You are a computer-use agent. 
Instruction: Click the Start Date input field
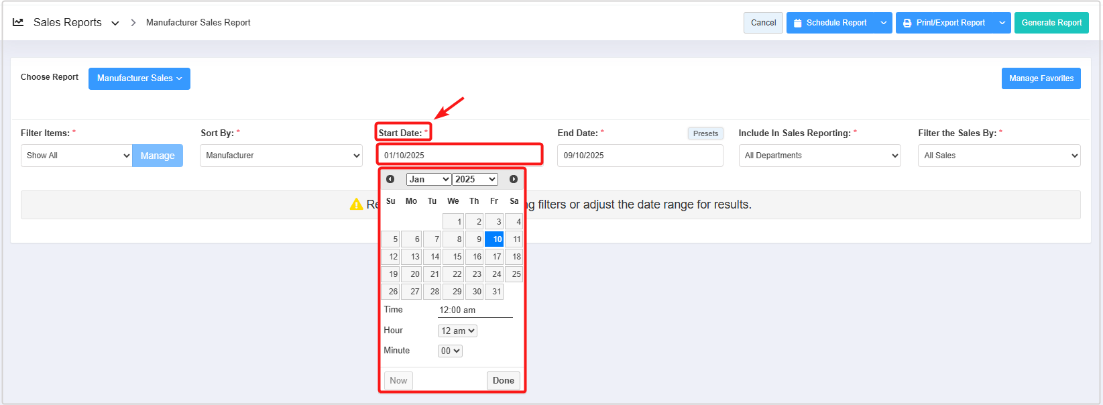click(x=459, y=156)
